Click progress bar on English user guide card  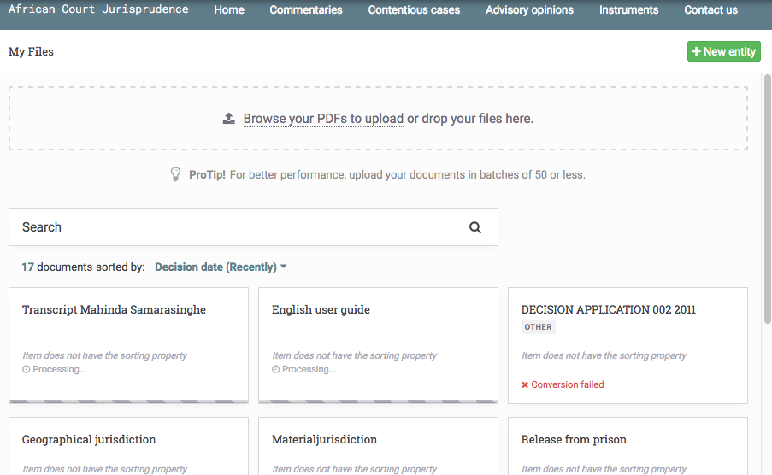378,402
